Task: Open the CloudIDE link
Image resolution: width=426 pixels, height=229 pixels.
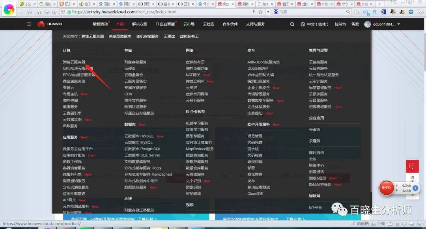Action: coord(255,194)
